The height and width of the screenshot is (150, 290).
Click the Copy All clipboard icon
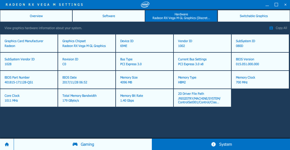point(271,28)
